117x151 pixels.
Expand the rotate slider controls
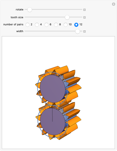pyautogui.click(x=85, y=10)
